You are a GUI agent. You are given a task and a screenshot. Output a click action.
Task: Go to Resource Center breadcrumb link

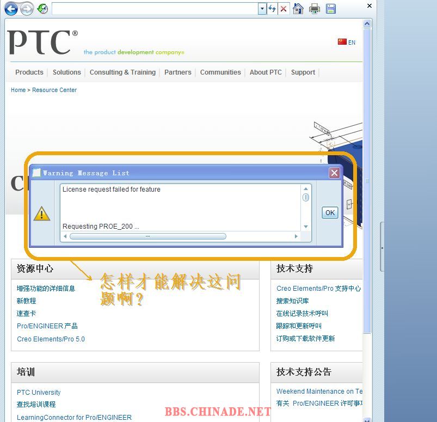click(x=54, y=90)
